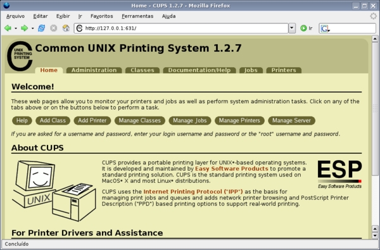Click the Forward arrow navigation icon
Image resolution: width=380 pixels, height=250 pixels.
tap(24, 28)
